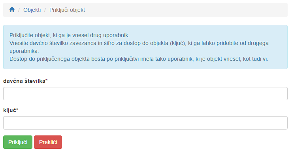
Task: Focus the ključ input field
Action: (x=145, y=123)
